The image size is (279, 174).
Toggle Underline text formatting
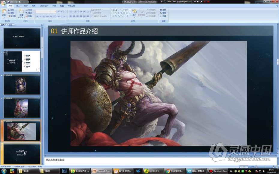44,16
